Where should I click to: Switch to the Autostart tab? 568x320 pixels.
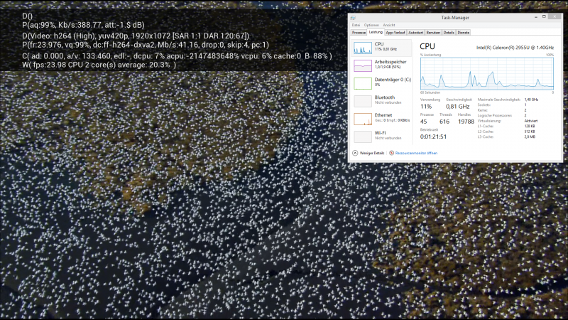pyautogui.click(x=415, y=33)
